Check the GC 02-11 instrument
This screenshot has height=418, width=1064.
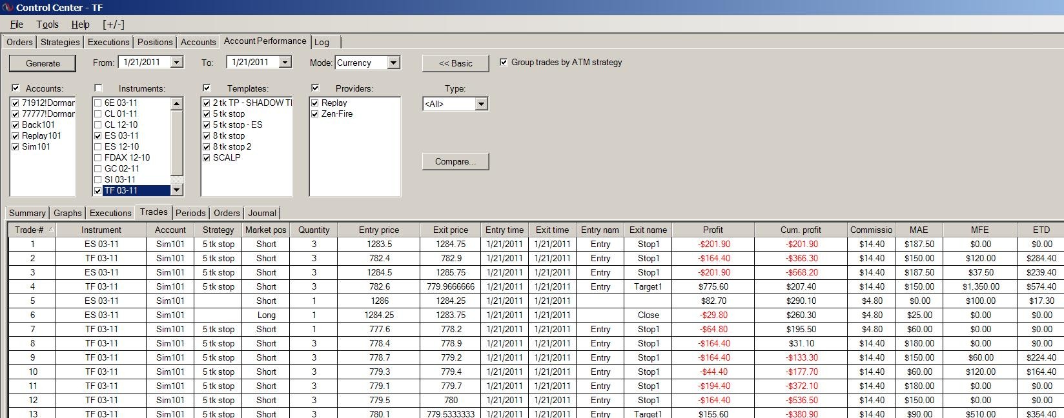coord(98,168)
